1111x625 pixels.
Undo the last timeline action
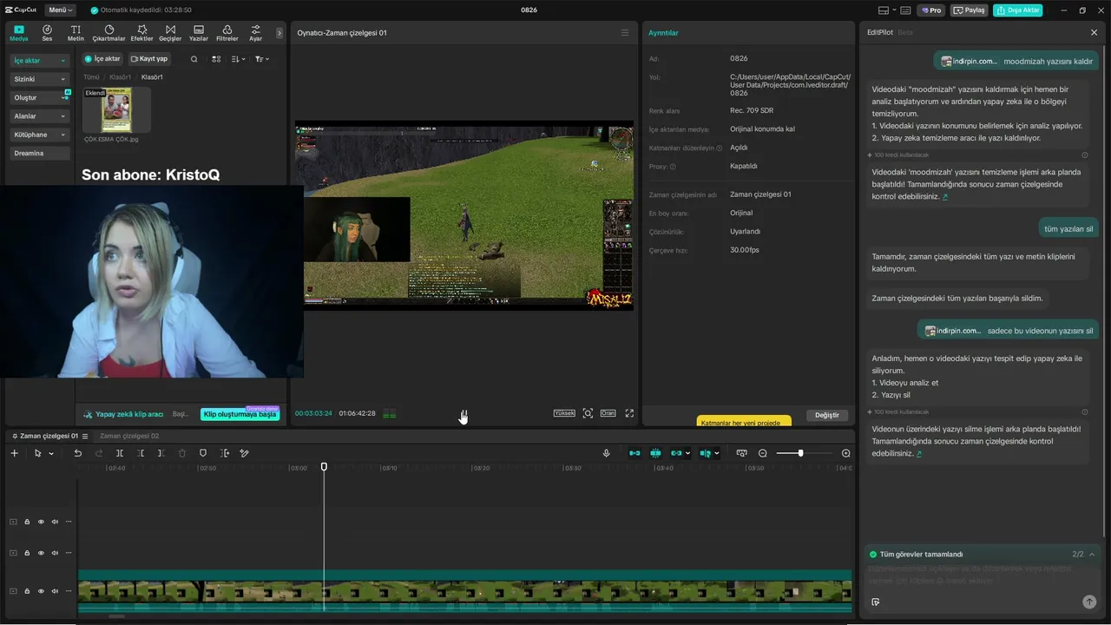point(77,453)
